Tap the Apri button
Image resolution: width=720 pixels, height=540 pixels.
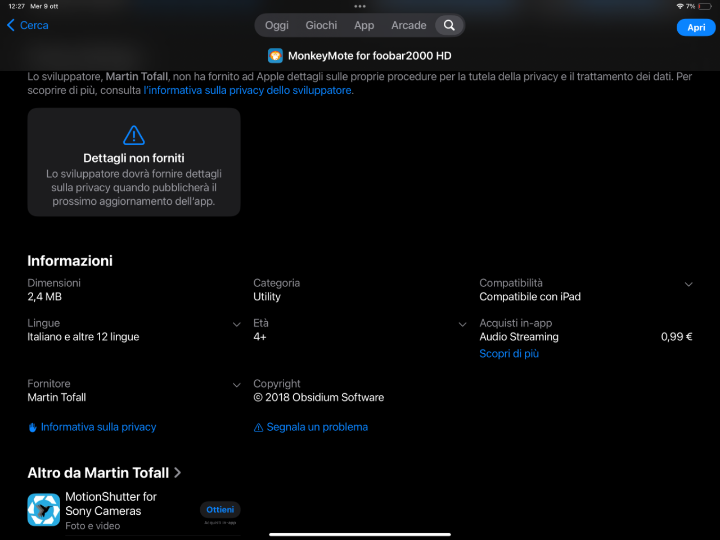[696, 28]
